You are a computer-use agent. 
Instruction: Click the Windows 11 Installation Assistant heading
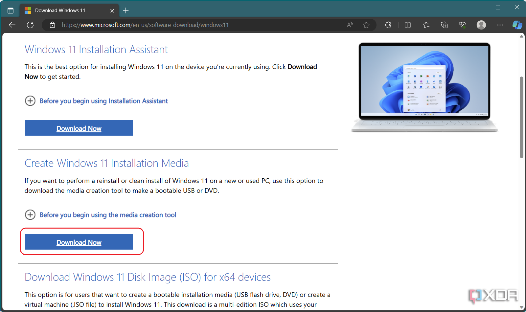click(x=96, y=50)
